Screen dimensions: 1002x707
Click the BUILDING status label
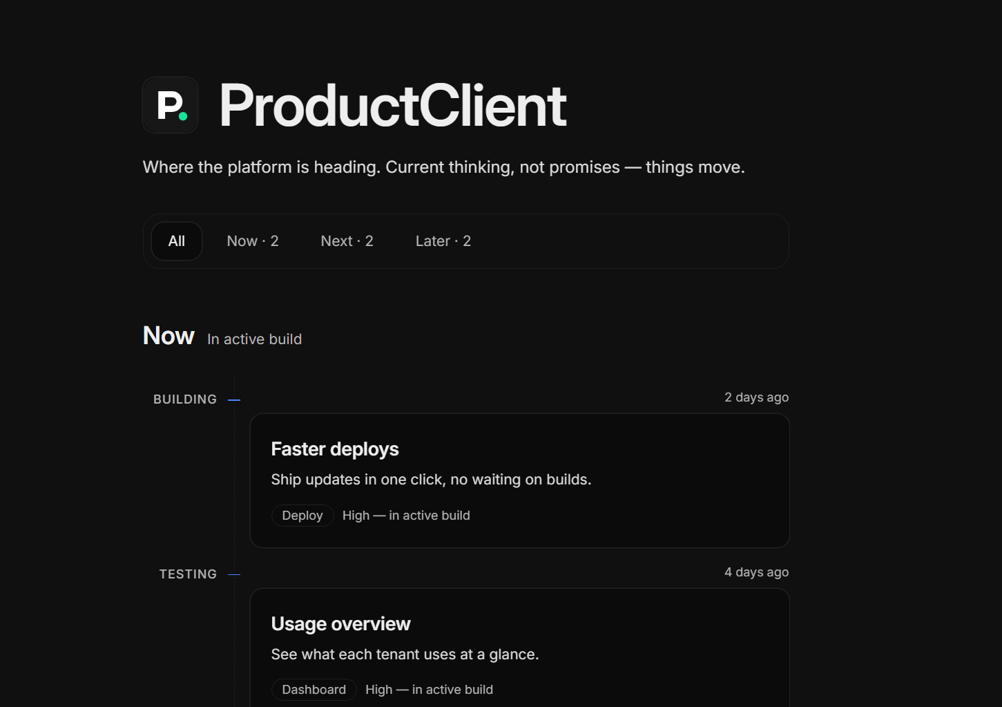tap(185, 399)
